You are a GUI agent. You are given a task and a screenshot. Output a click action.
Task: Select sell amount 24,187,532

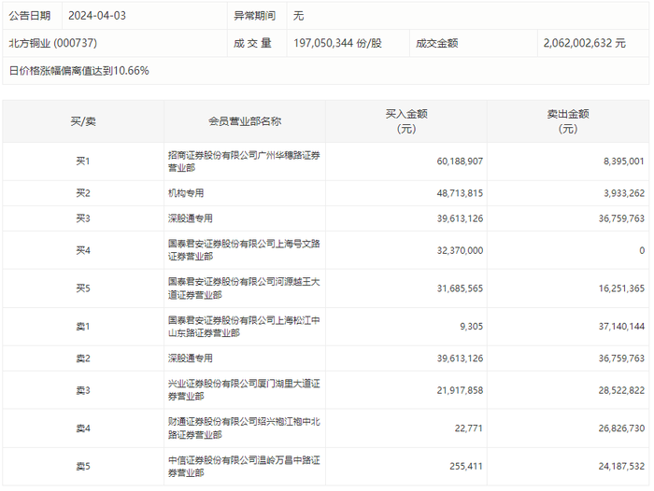point(621,467)
